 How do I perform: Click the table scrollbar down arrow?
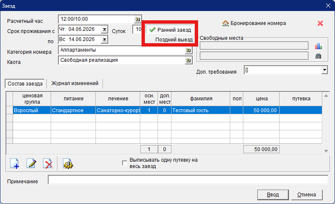click(x=326, y=151)
